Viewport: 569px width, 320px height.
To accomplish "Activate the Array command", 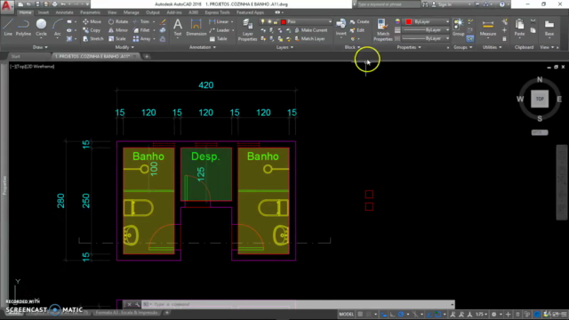I will point(142,38).
